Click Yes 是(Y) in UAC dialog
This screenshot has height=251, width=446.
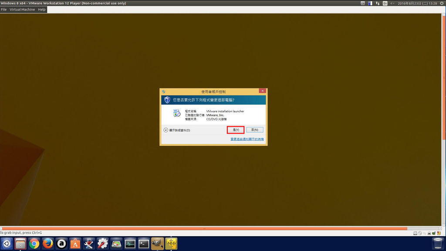coord(236,130)
